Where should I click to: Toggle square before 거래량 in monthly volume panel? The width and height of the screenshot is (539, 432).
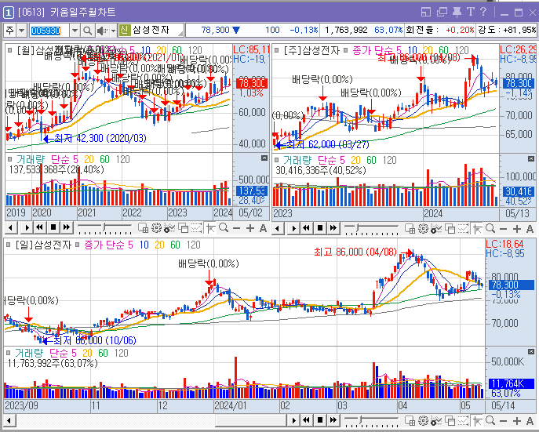(9, 159)
